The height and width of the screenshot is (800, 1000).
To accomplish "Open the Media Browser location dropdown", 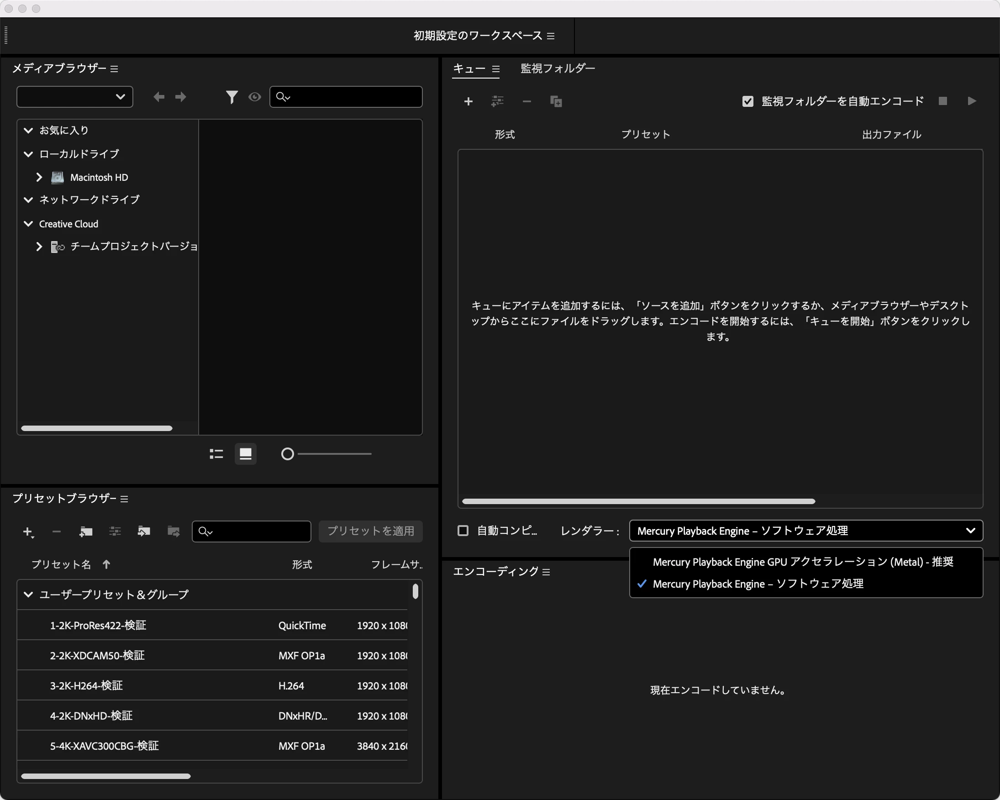I will (x=75, y=97).
